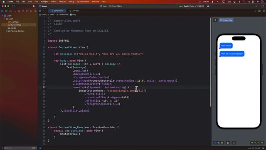Expand the Preview Content folder
Image resolution: width=266 pixels, height=150 pixels.
point(7,31)
